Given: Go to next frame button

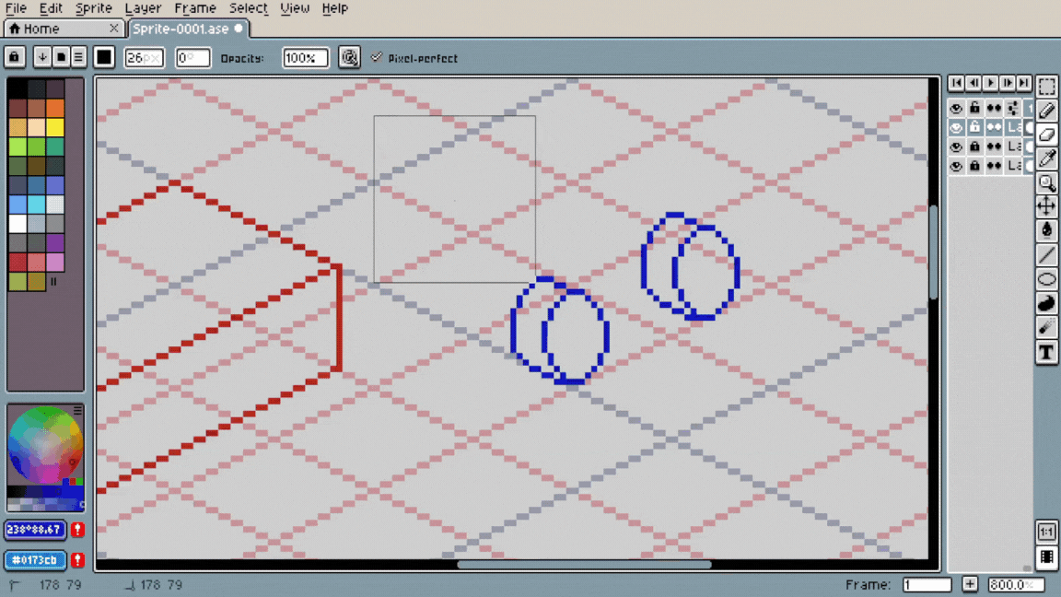Looking at the screenshot, I should [x=1007, y=83].
